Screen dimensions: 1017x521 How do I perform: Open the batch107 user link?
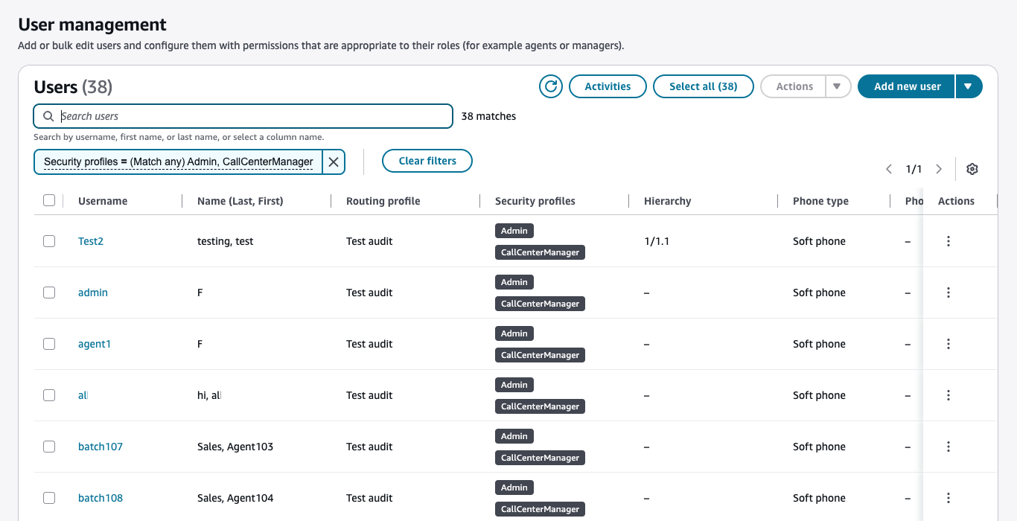point(101,447)
